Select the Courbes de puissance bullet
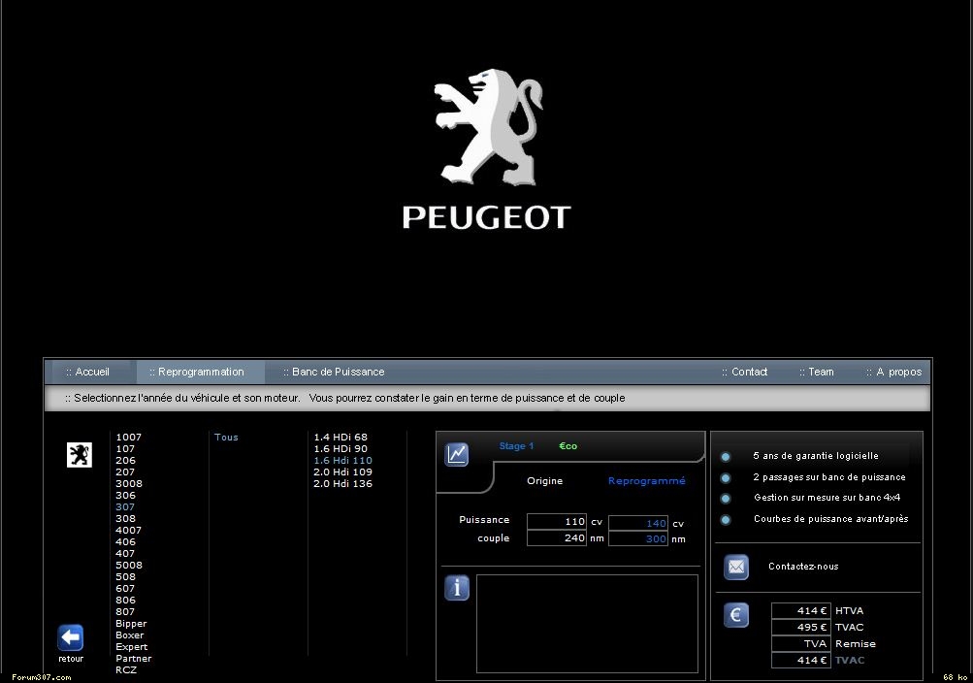The width and height of the screenshot is (973, 683). [726, 519]
